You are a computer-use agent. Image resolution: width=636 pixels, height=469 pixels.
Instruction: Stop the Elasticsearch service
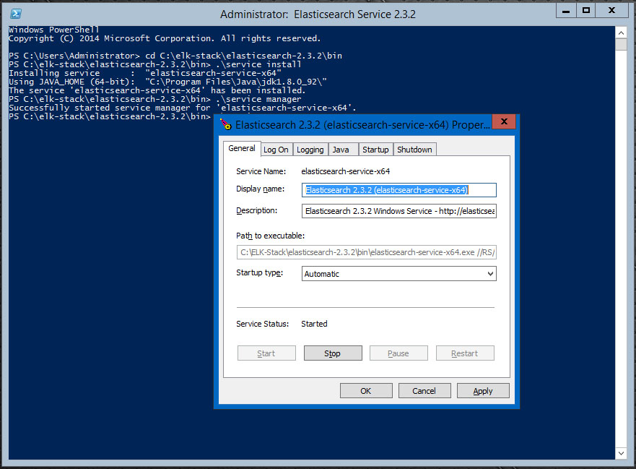click(333, 353)
